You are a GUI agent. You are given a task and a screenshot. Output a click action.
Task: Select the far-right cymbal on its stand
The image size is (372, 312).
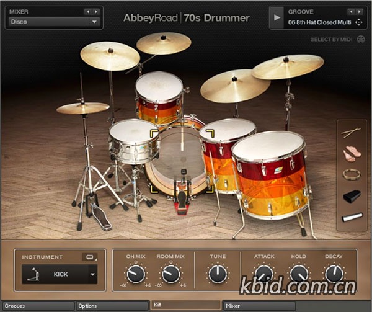pyautogui.click(x=288, y=67)
